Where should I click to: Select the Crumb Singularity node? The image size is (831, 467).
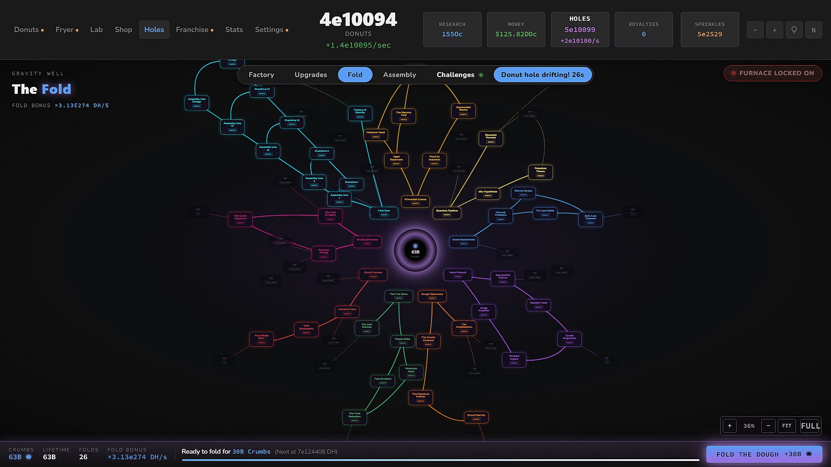click(569, 339)
